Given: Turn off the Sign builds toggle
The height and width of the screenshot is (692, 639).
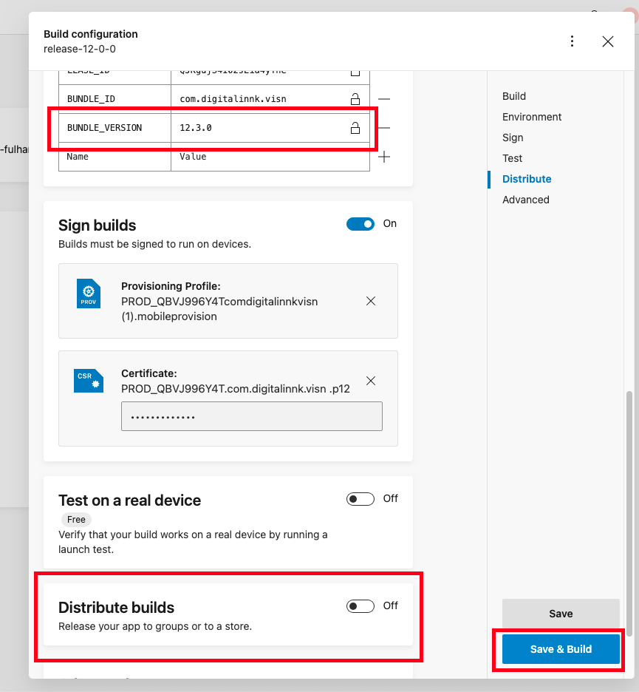Looking at the screenshot, I should 360,224.
